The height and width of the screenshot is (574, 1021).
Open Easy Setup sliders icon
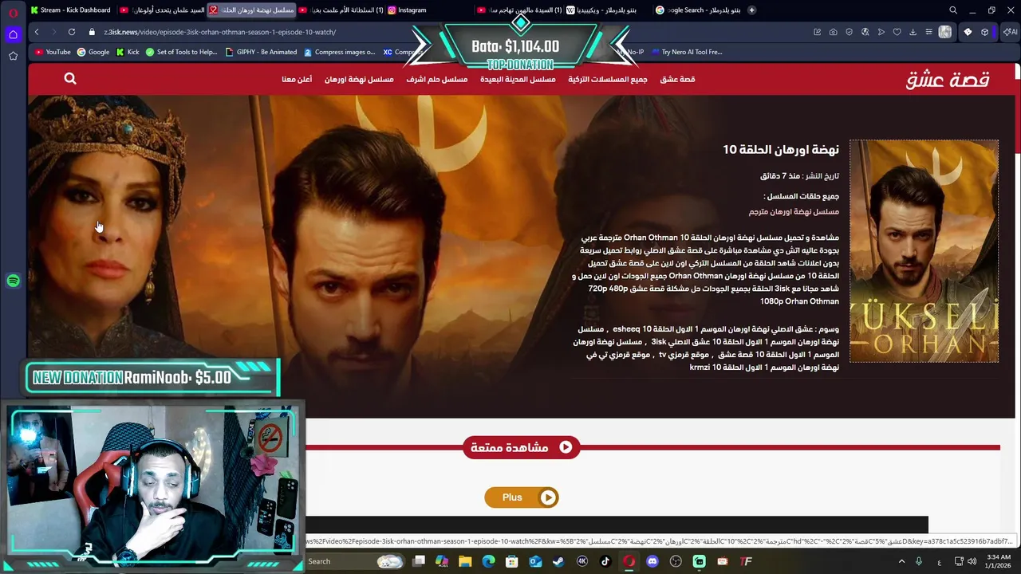coord(928,32)
